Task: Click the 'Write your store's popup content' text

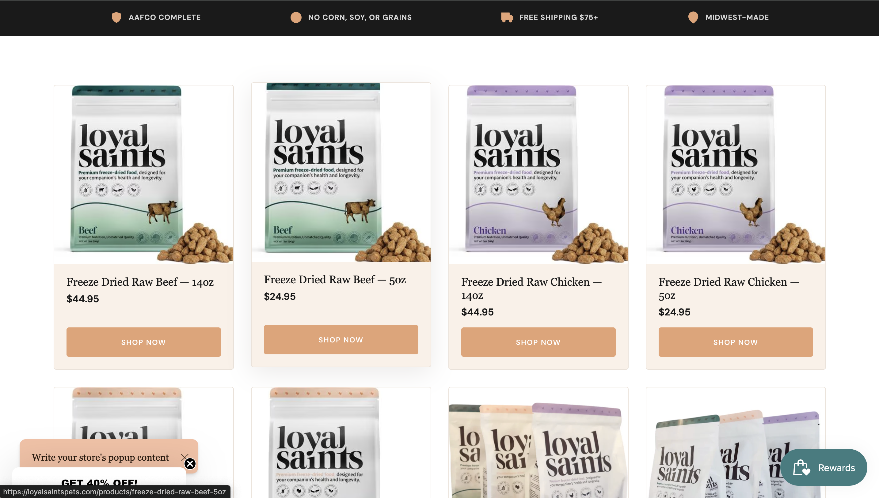Action: [100, 457]
